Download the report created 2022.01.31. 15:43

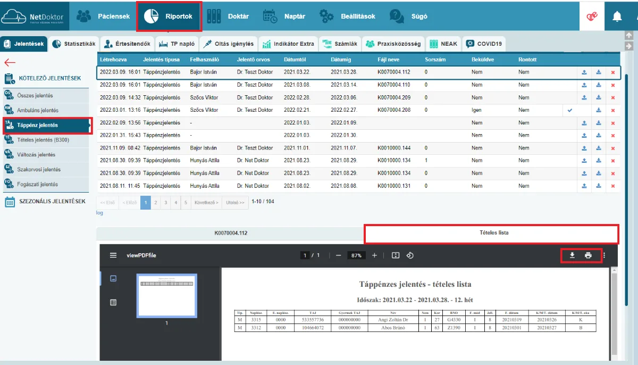[599, 135]
